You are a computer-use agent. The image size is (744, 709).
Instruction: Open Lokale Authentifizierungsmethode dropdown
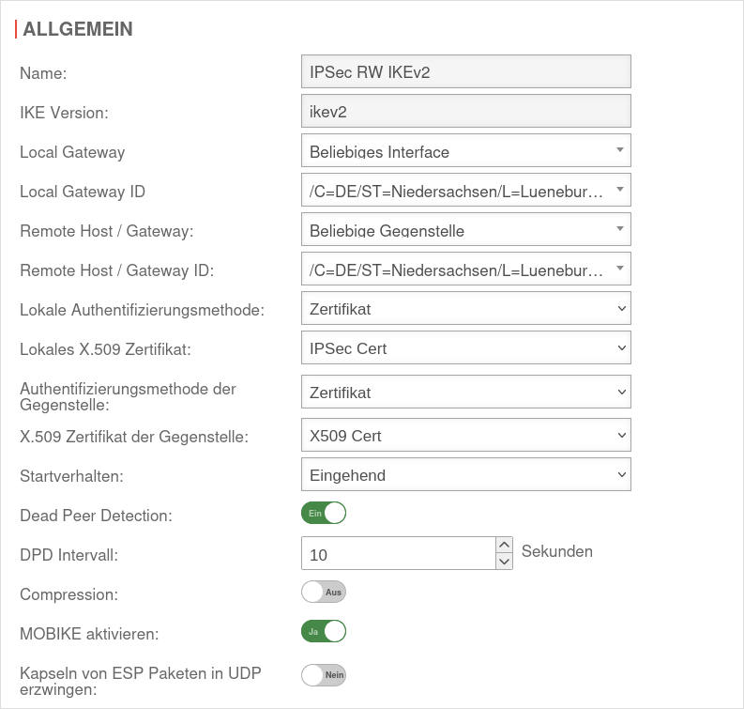(465, 308)
